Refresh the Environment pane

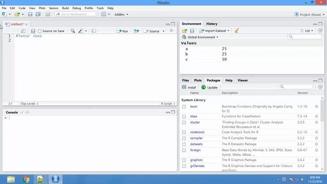coord(320,31)
